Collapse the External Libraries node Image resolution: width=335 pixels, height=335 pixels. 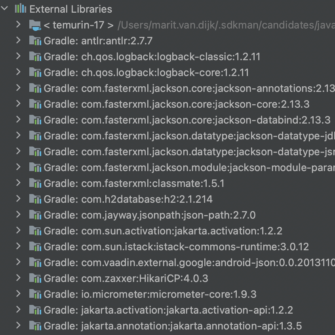pyautogui.click(x=4, y=9)
